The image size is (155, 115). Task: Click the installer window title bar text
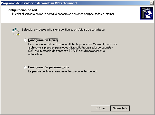click(x=38, y=3)
